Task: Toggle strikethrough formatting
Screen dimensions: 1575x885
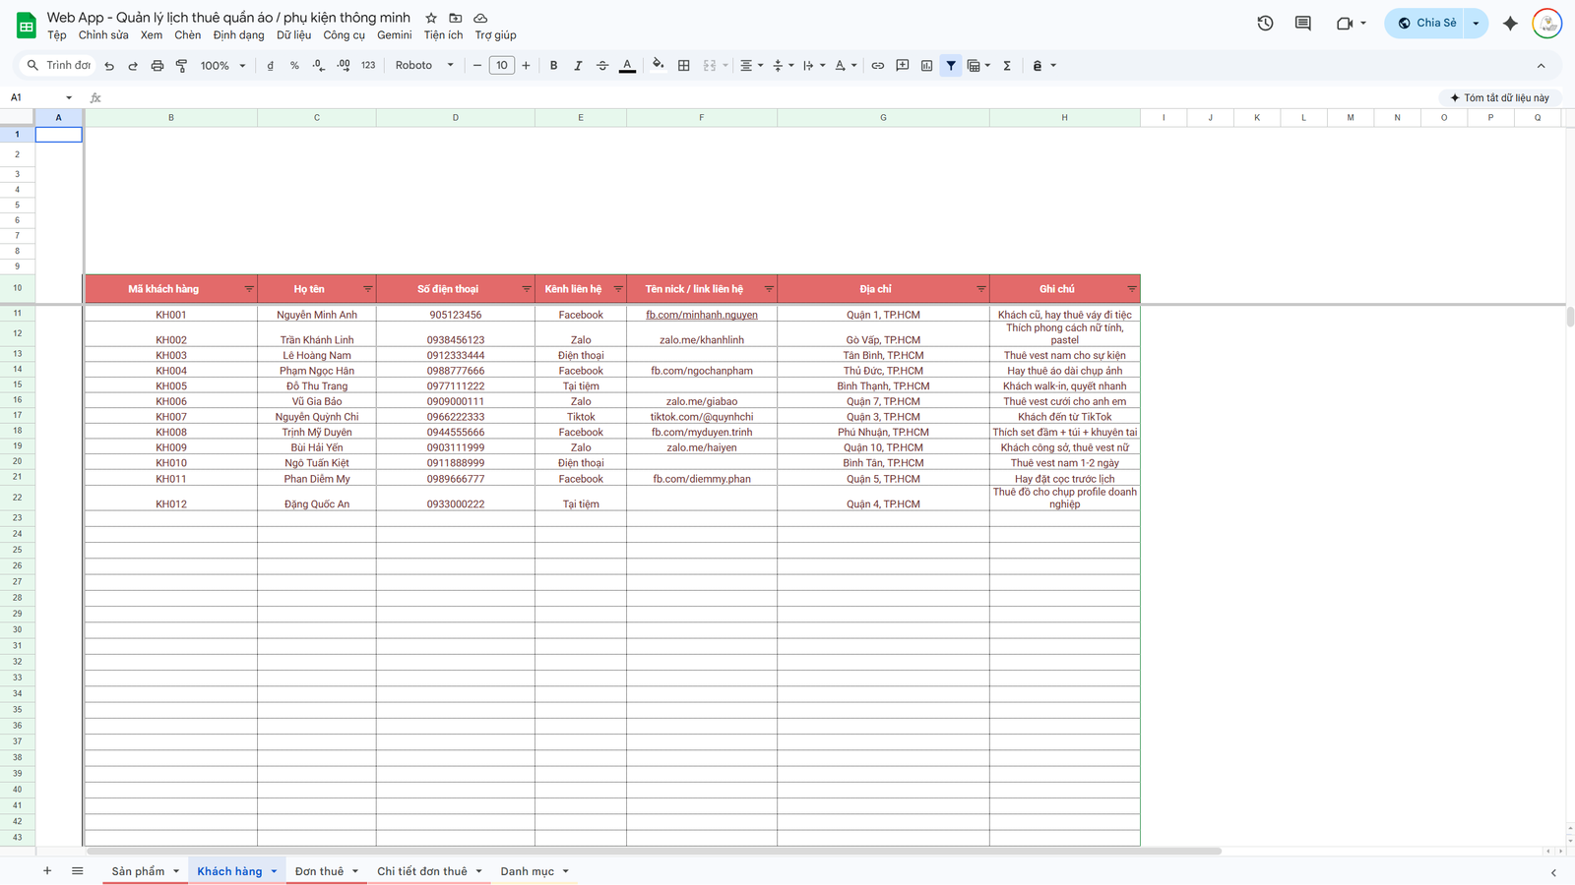Action: (x=602, y=66)
